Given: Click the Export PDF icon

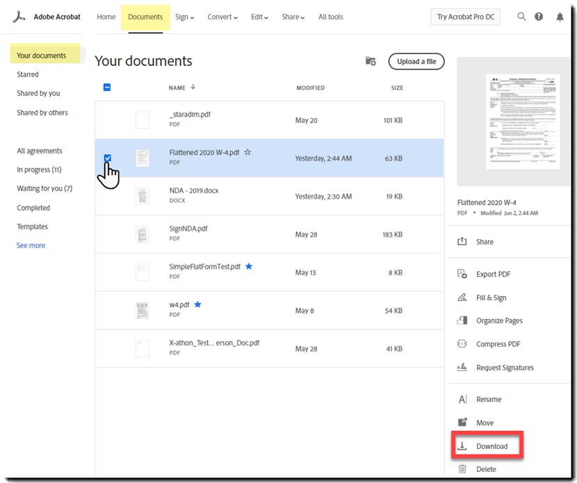Looking at the screenshot, I should (462, 274).
